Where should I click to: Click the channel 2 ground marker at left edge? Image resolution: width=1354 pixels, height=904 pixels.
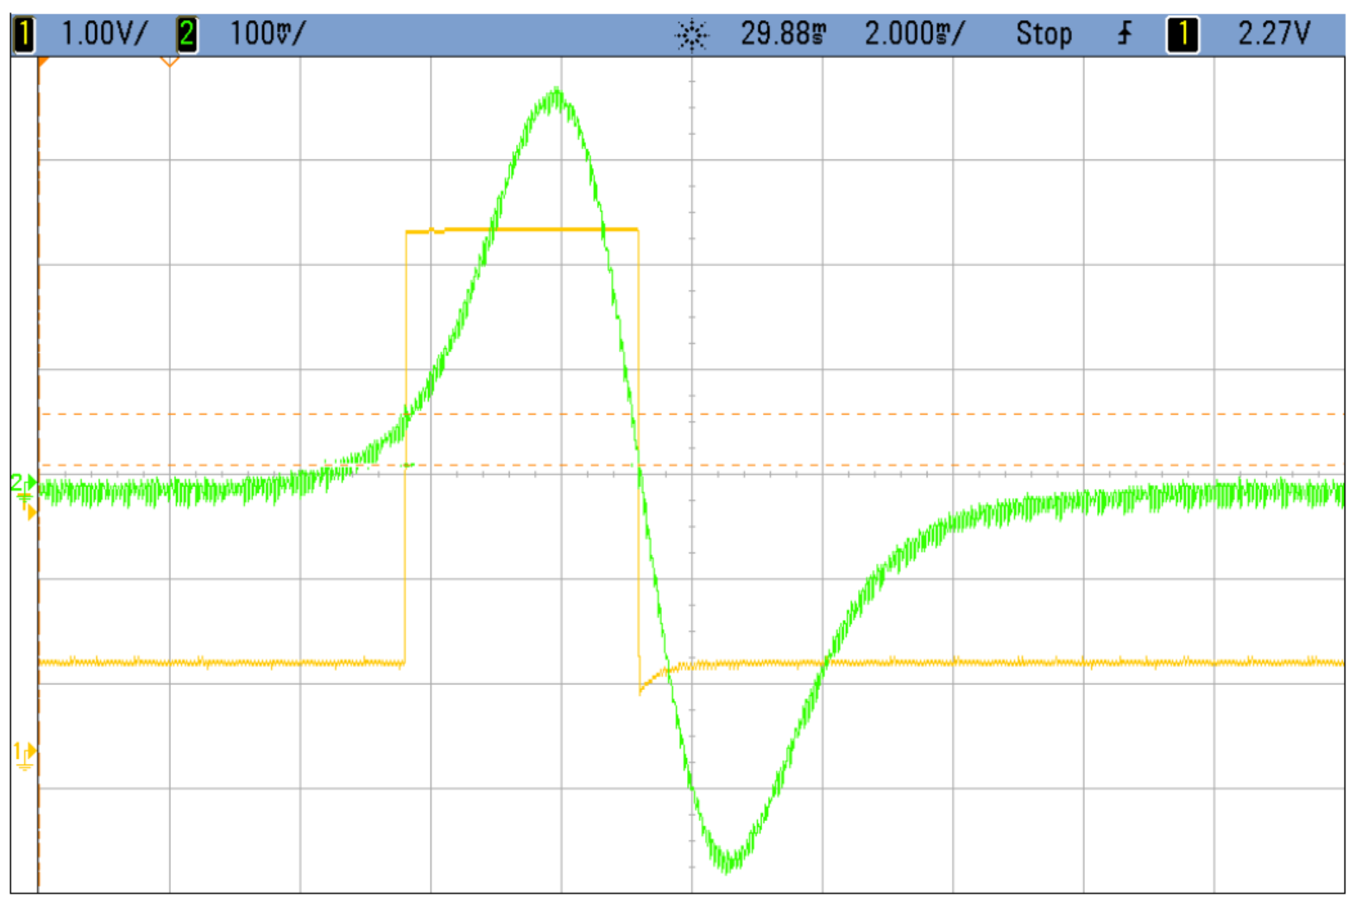pyautogui.click(x=24, y=486)
